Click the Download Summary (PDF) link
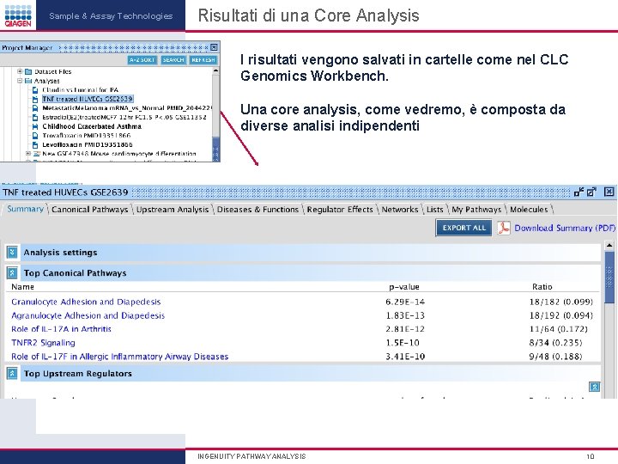The height and width of the screenshot is (464, 618). coord(565,228)
